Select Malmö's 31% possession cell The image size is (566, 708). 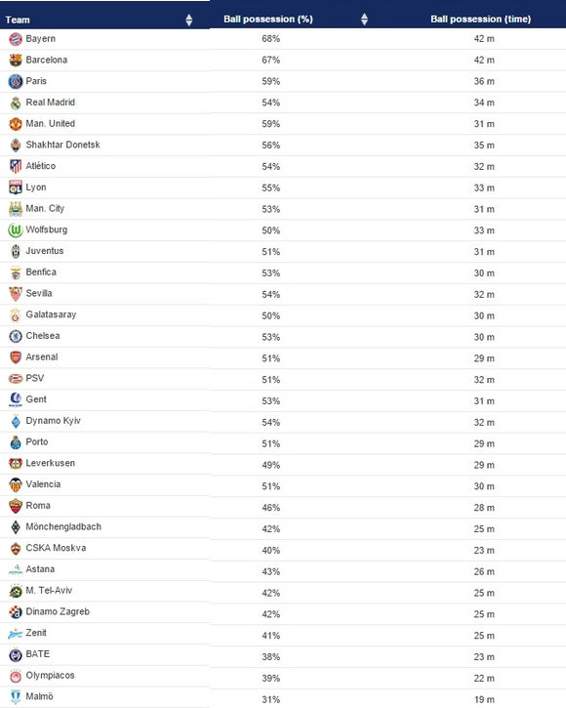(x=271, y=699)
